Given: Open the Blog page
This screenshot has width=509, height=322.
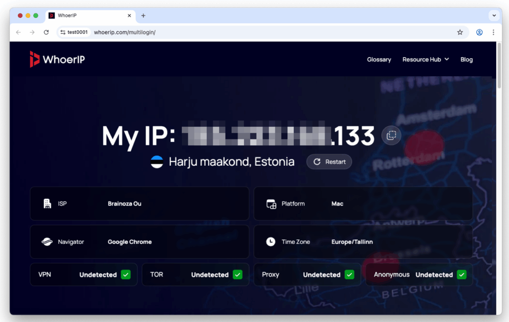Looking at the screenshot, I should pos(466,59).
